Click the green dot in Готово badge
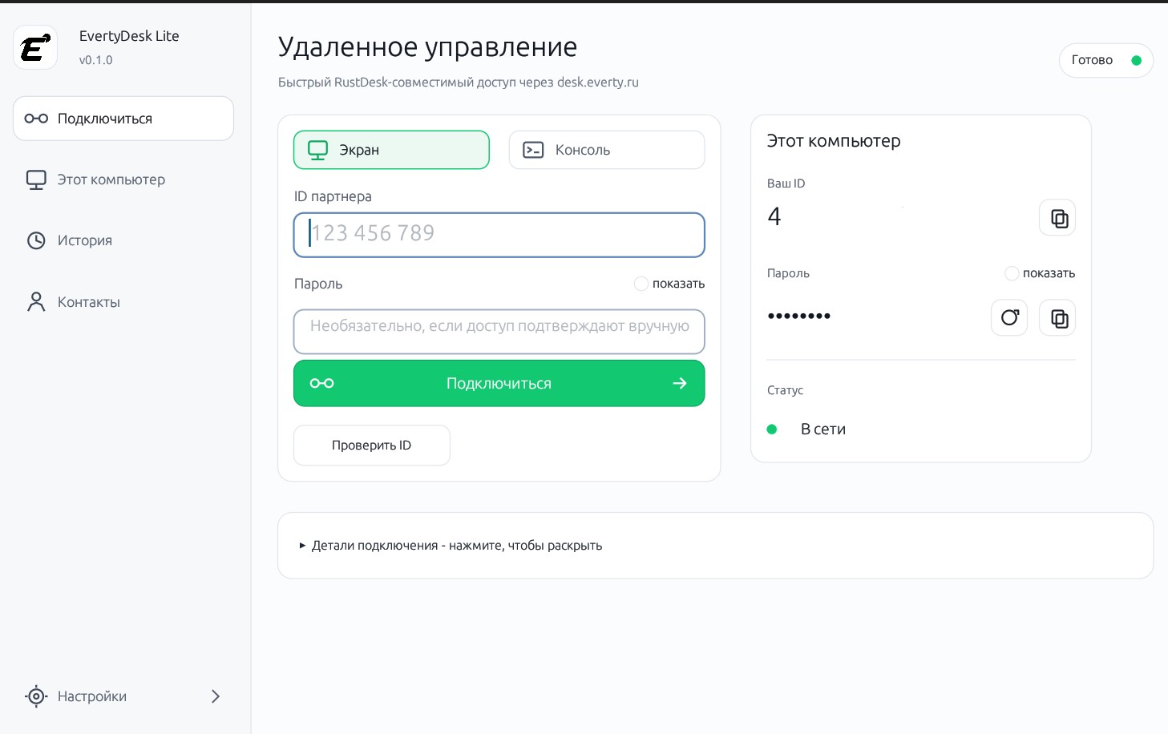The width and height of the screenshot is (1168, 734). [x=1136, y=60]
